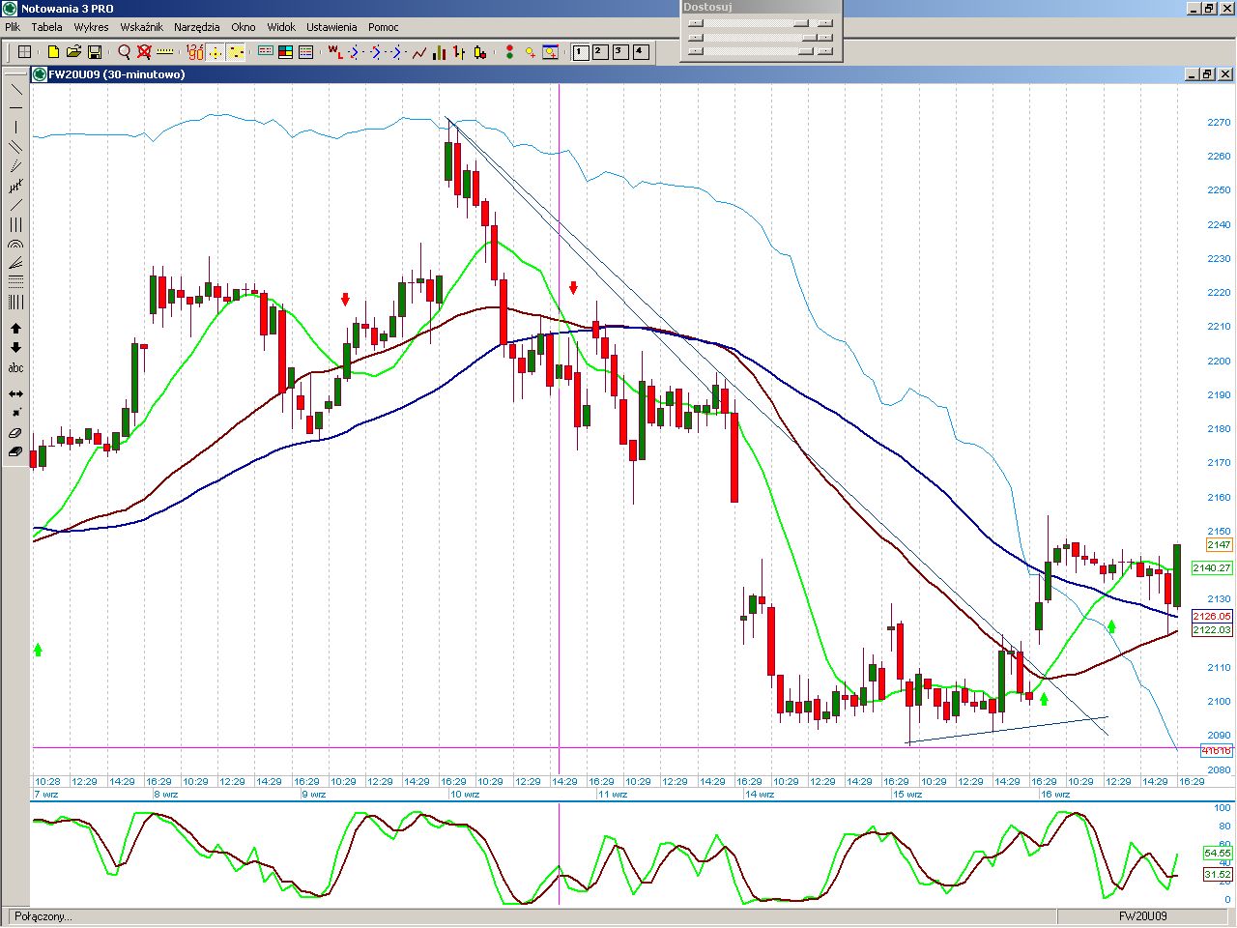Select the trend line drawing tool

[x=15, y=89]
